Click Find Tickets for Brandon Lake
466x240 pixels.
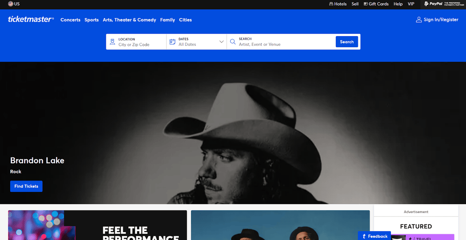[x=26, y=186]
